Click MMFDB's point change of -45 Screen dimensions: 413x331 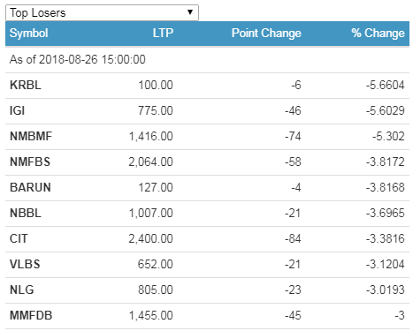293,316
